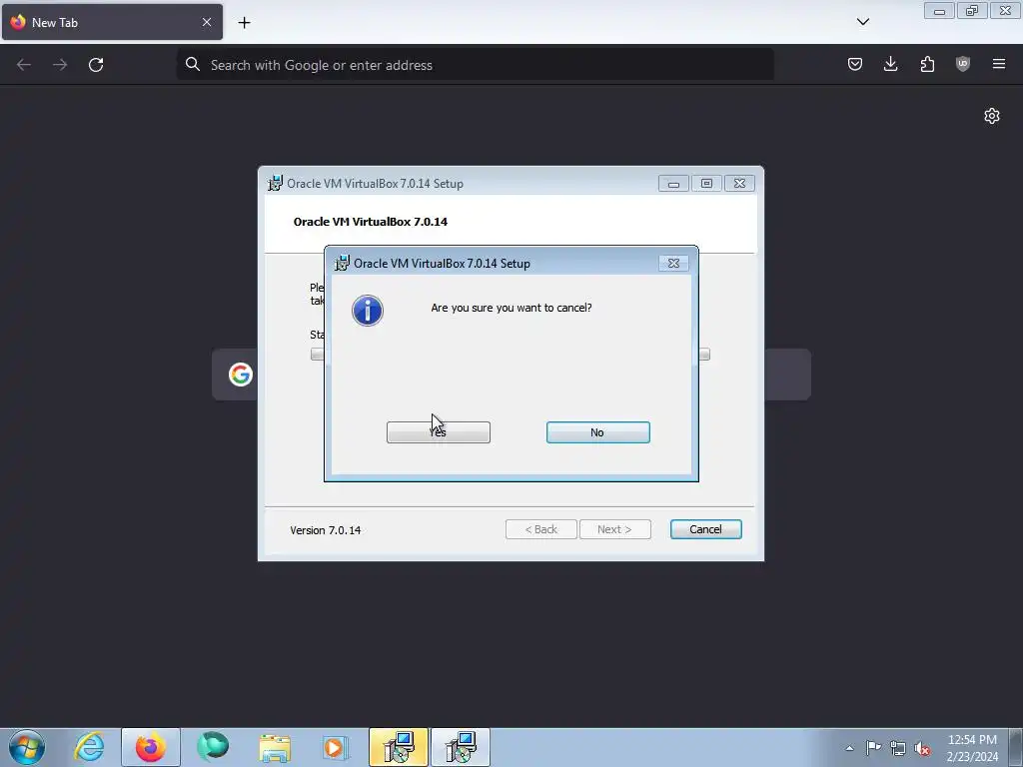Open Windows Explorer folder on taskbar
This screenshot has height=767, width=1023.
[x=275, y=747]
